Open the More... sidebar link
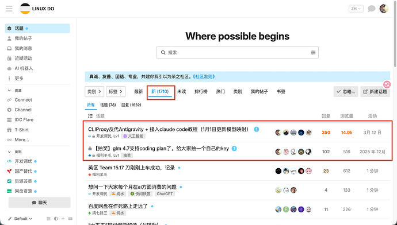Image resolution: width=397 pixels, height=225 pixels. [x=37, y=139]
